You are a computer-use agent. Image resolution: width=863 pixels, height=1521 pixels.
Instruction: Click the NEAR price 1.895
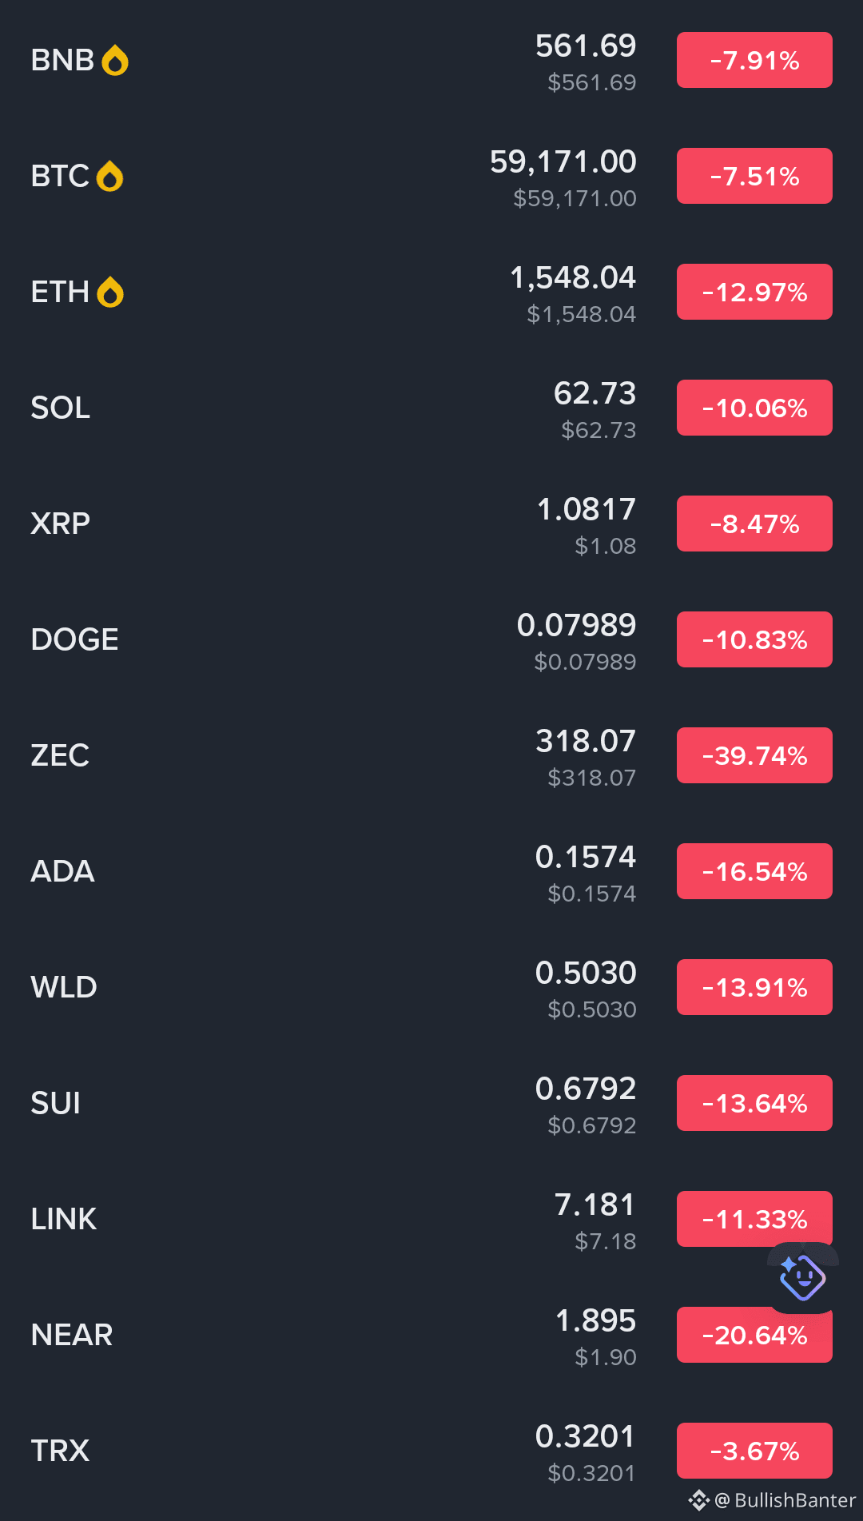point(595,1320)
